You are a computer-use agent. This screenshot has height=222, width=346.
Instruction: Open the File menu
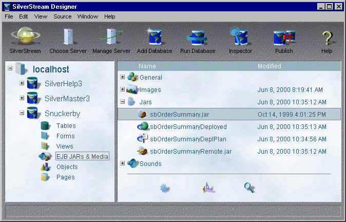coord(9,16)
